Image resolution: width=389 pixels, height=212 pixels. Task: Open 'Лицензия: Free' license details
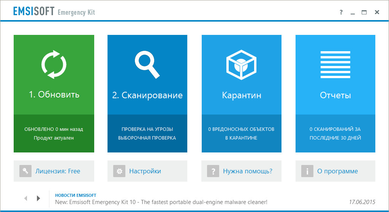pyautogui.click(x=58, y=171)
